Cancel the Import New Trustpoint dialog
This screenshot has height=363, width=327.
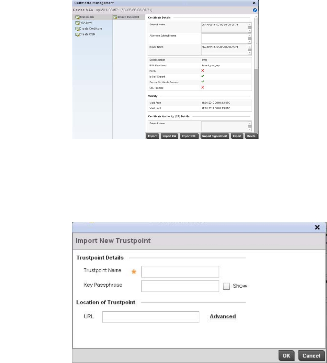[x=311, y=356]
